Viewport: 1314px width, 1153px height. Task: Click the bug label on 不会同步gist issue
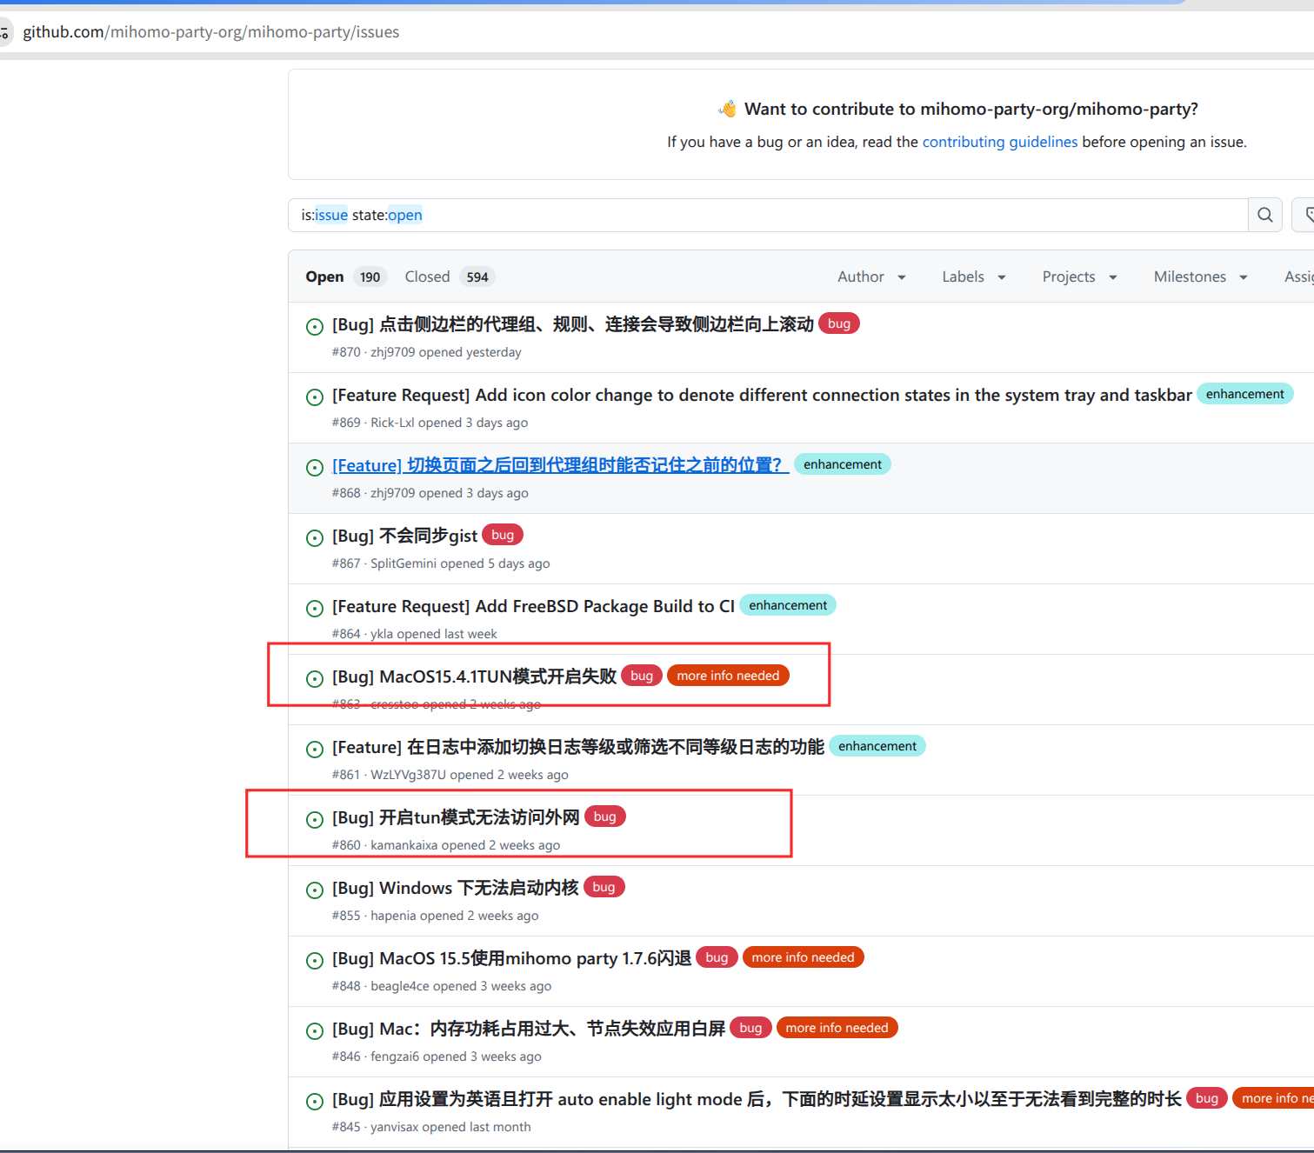point(503,535)
